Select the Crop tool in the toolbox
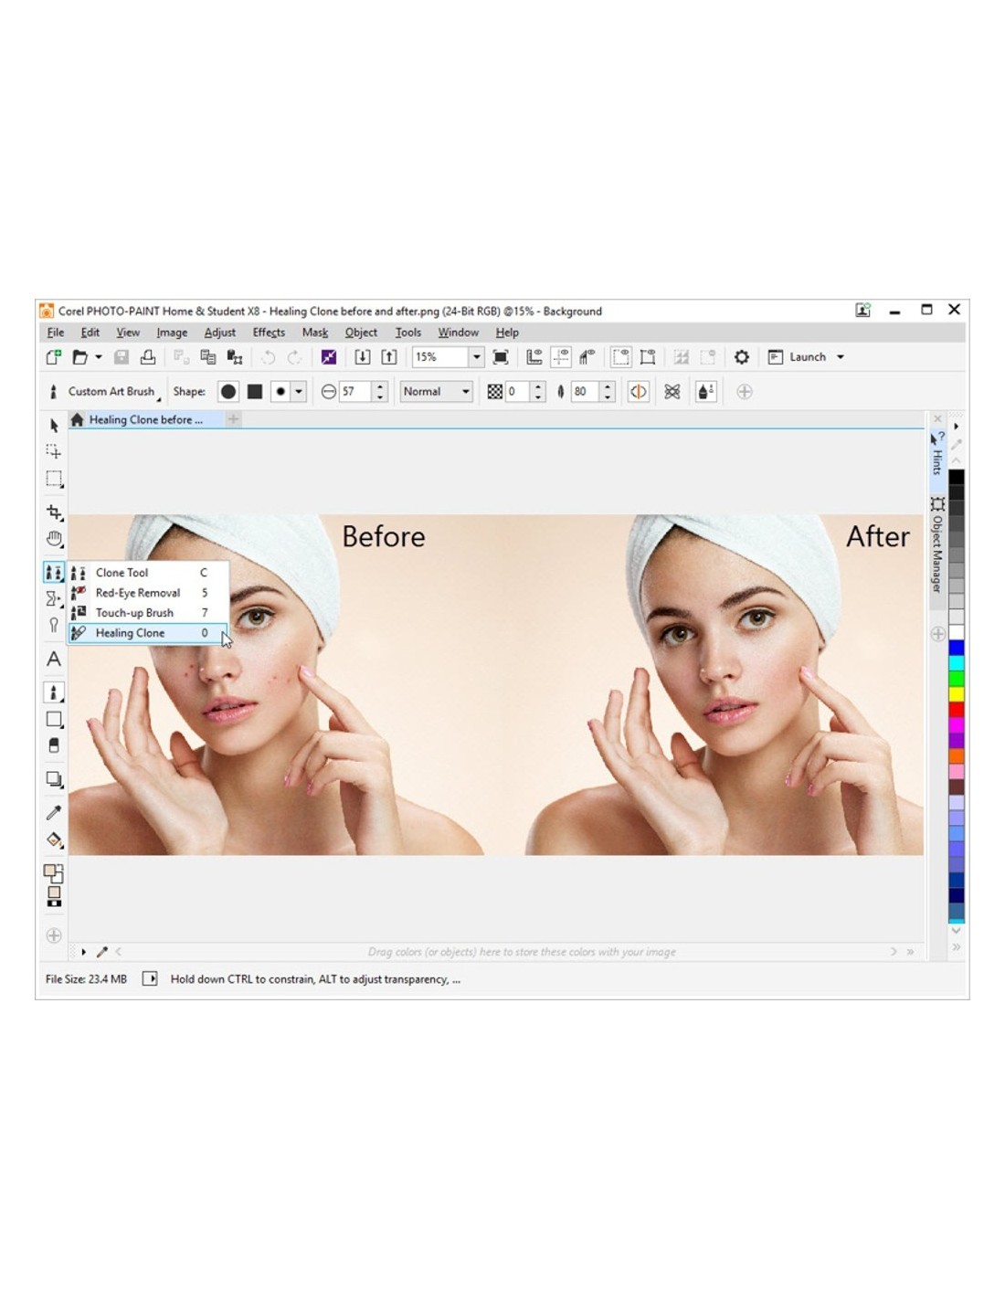This screenshot has height=1299, width=1005. tap(54, 512)
